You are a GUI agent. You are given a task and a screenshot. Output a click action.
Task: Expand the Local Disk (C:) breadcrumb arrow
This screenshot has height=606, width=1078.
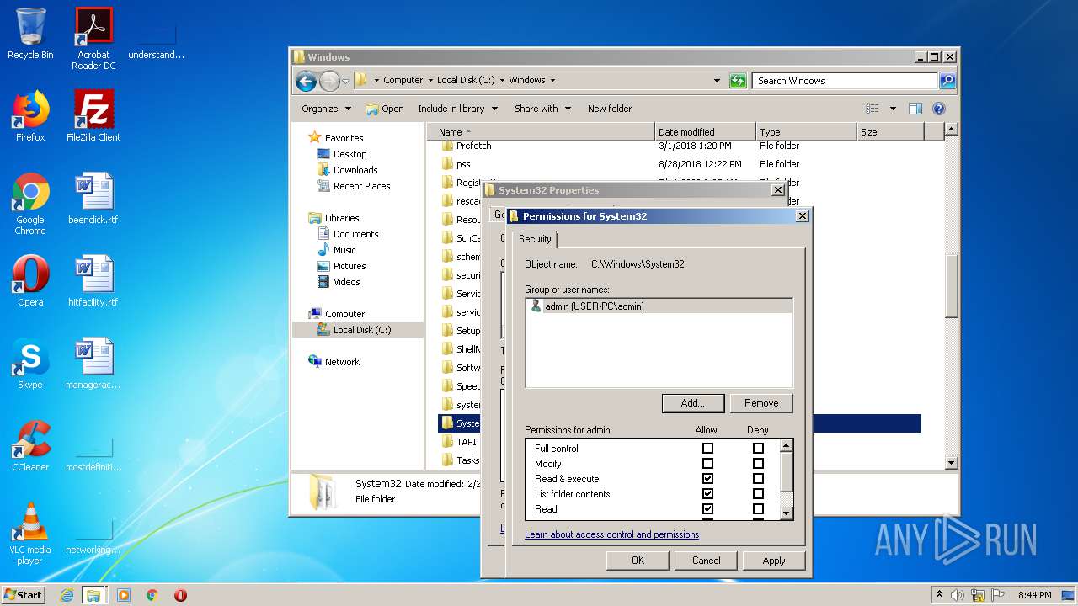coord(502,81)
